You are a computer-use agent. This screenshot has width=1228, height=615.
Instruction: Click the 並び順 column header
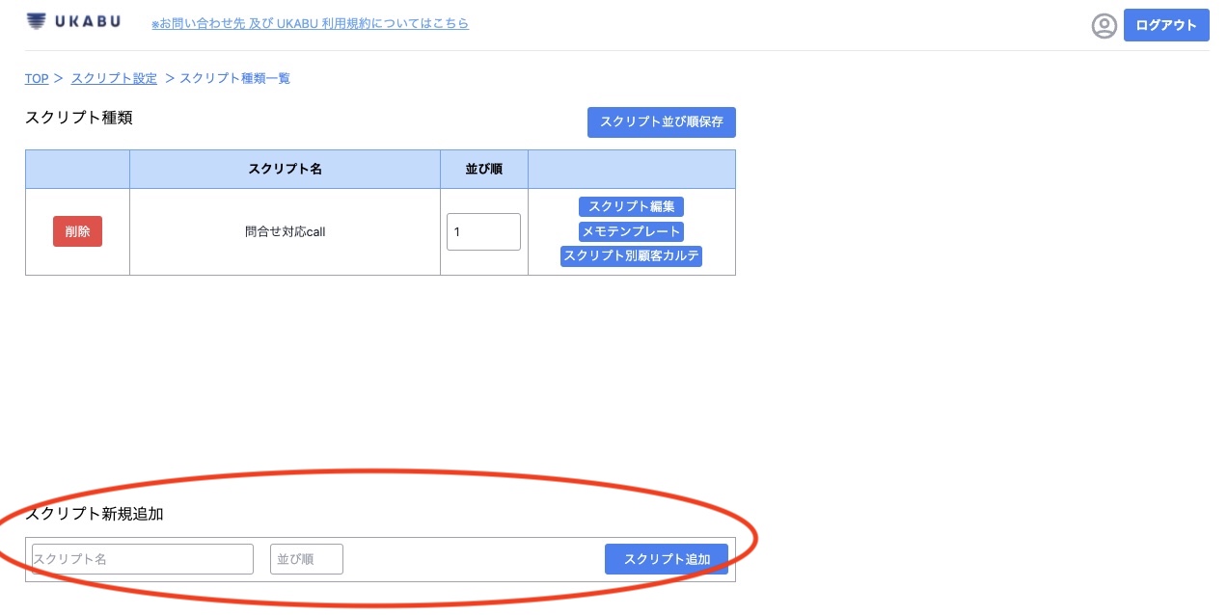pos(484,169)
